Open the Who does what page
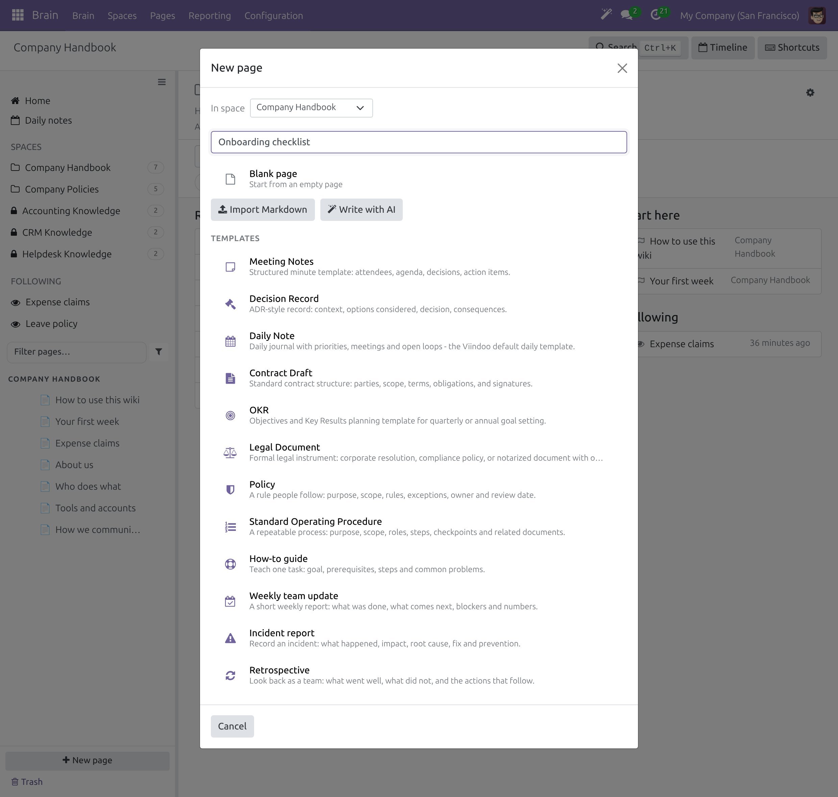 point(88,486)
